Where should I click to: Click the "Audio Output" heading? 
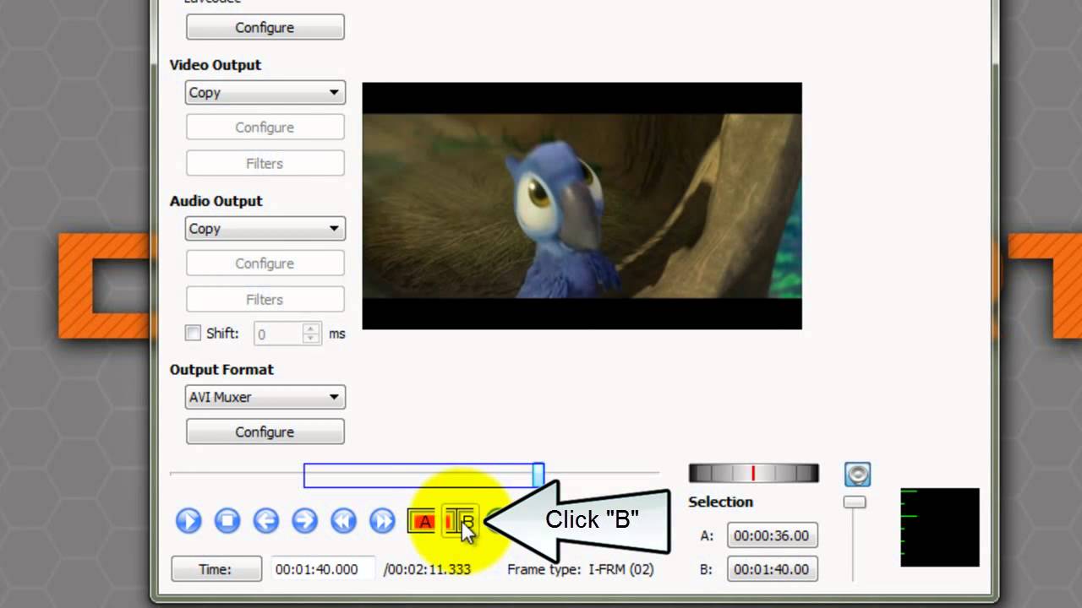coord(216,201)
